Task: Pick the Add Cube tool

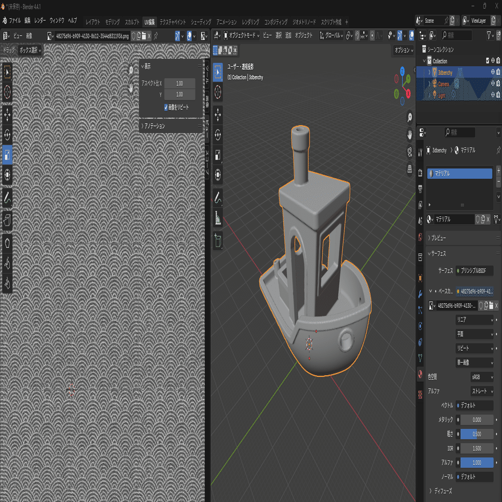Action: pyautogui.click(x=218, y=242)
